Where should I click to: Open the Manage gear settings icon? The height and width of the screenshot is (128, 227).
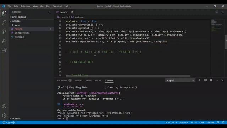[4, 116]
